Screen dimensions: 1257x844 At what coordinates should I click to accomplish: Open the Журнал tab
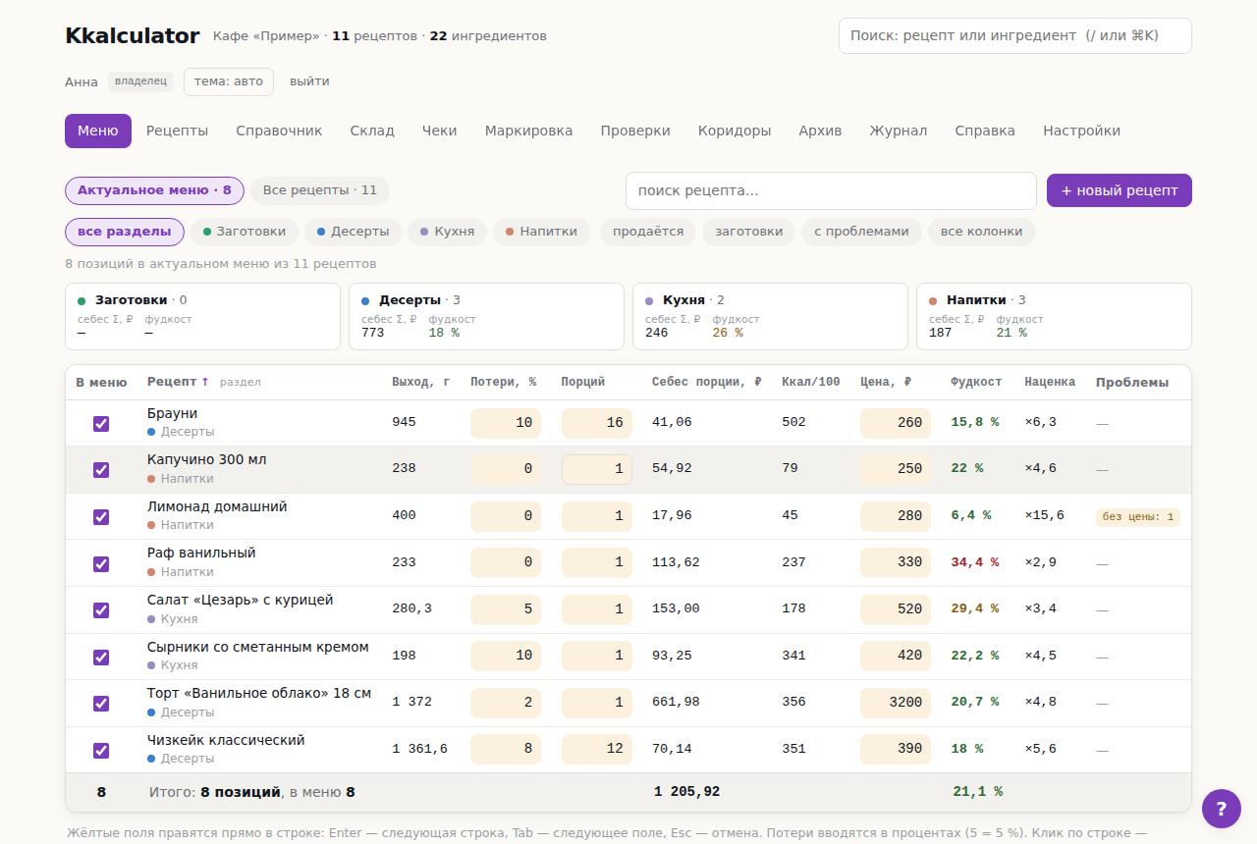tap(899, 131)
